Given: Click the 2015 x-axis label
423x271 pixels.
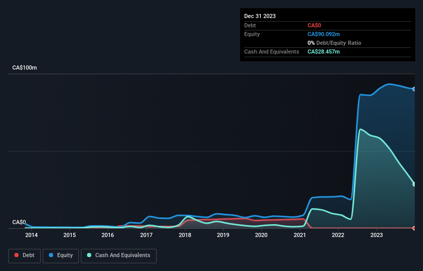Looking at the screenshot, I should tap(70, 235).
